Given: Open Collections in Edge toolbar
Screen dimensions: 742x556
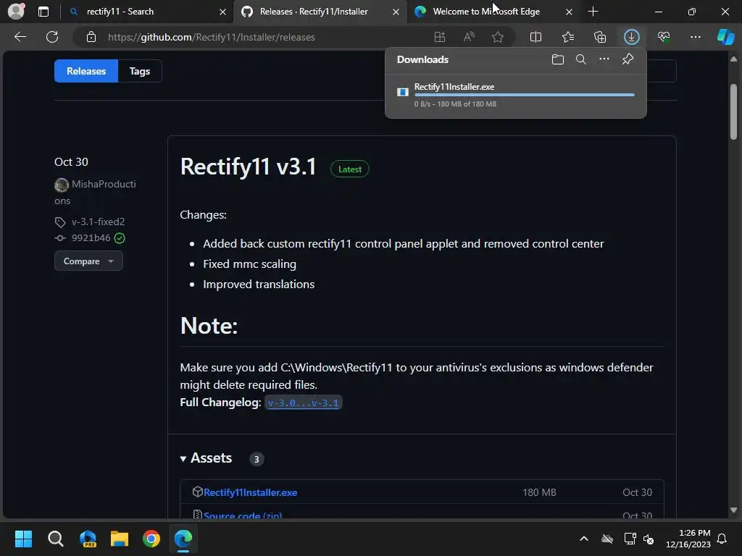Looking at the screenshot, I should [x=599, y=37].
